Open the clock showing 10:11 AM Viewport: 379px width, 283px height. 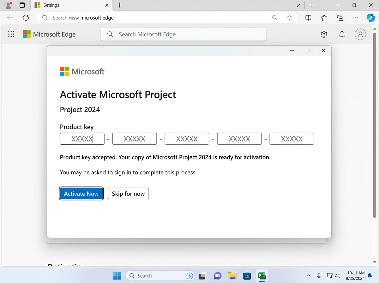(356, 275)
